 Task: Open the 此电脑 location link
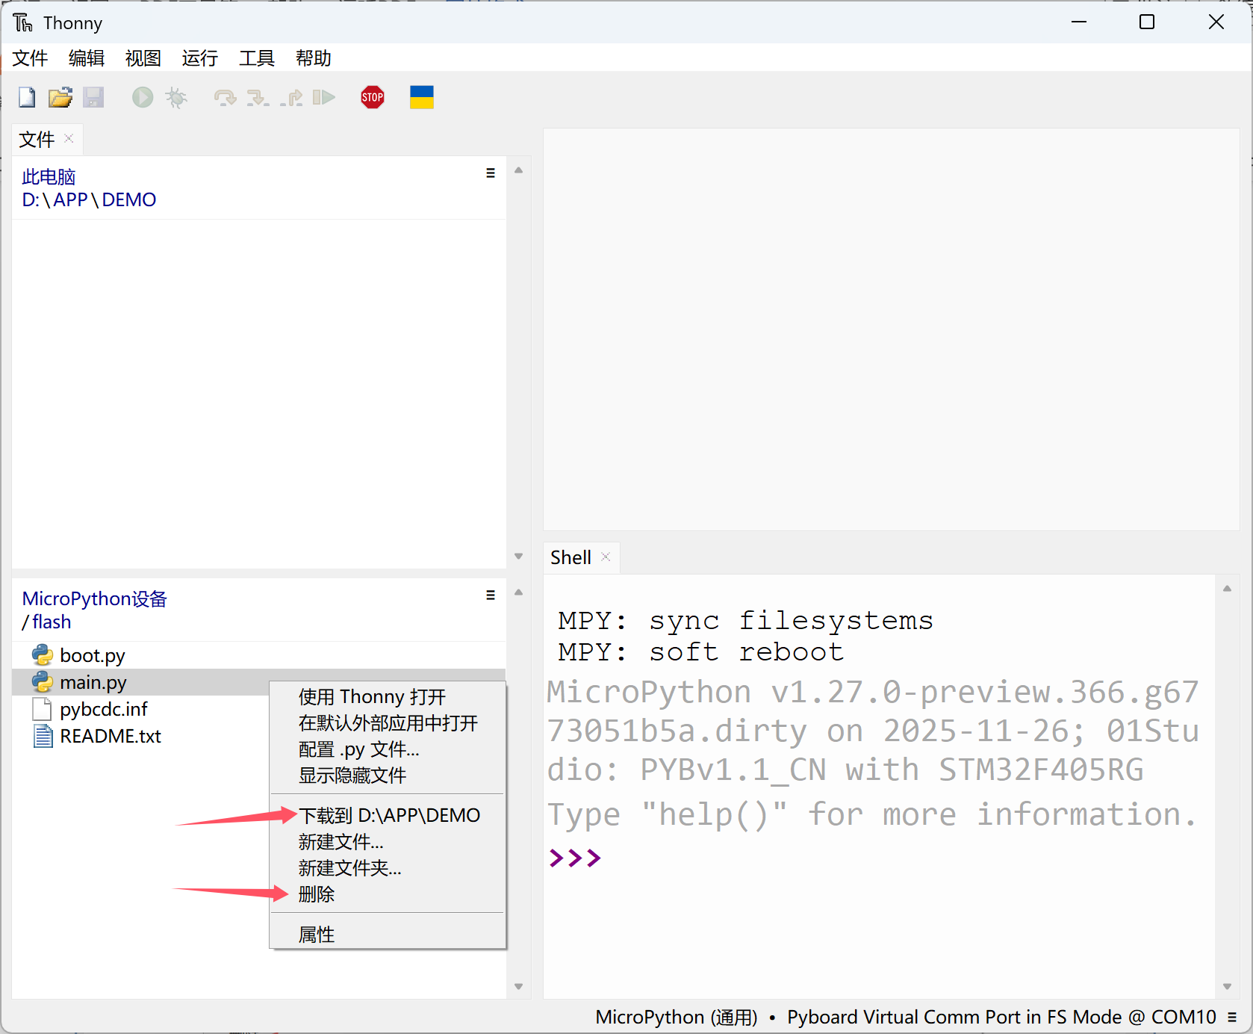[48, 176]
